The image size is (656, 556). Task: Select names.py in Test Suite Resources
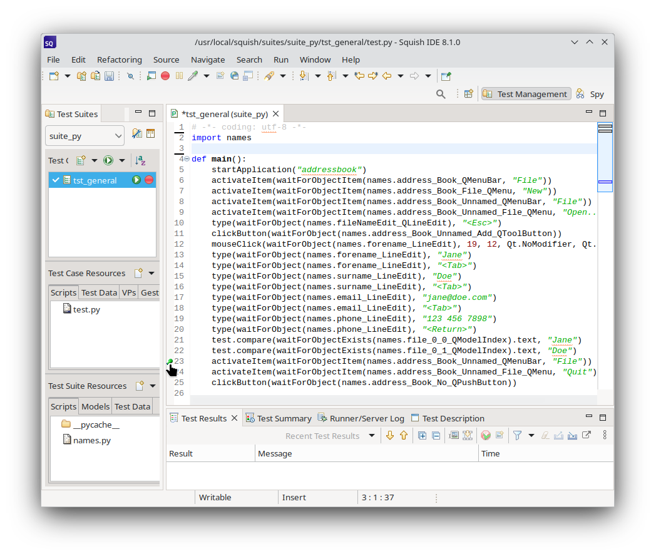[91, 440]
